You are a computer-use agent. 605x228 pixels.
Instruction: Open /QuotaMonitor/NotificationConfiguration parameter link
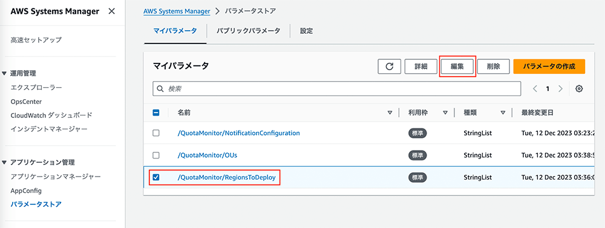pos(238,133)
